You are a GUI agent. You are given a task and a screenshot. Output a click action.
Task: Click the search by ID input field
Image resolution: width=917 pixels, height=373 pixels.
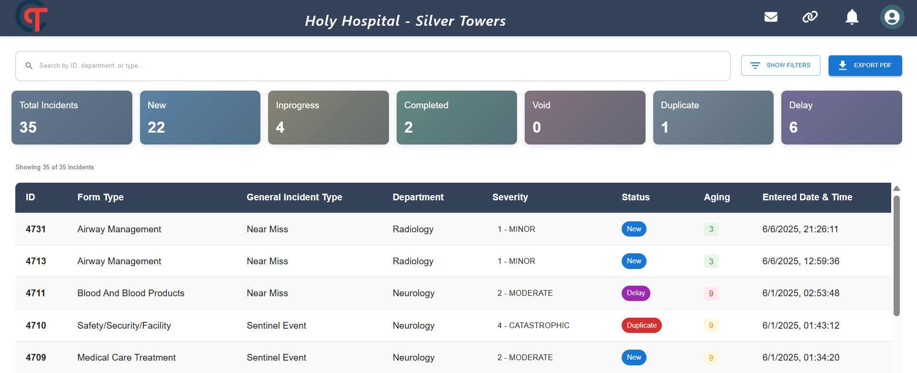[x=373, y=66]
